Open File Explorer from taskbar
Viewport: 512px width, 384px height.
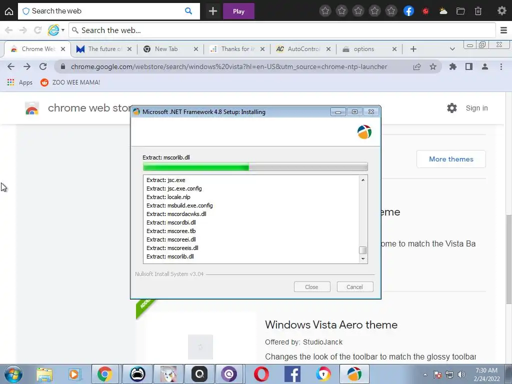point(44,374)
